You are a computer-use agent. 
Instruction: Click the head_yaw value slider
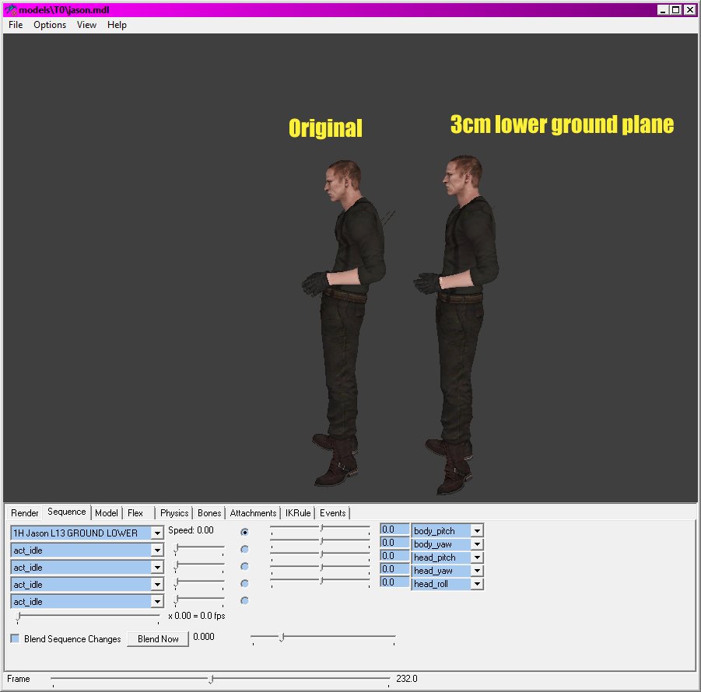pyautogui.click(x=320, y=568)
